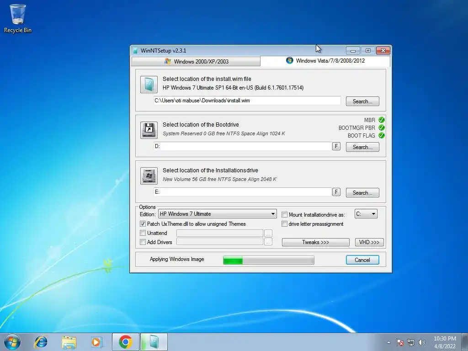This screenshot has height=351, width=468.
Task: Click the text HP Windows 7 Ultimate SP1 64-Bit
Action: click(233, 88)
